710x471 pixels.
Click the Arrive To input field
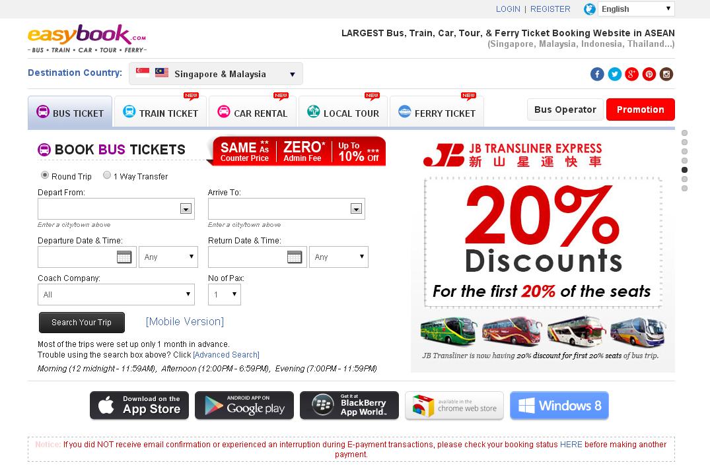tap(279, 208)
